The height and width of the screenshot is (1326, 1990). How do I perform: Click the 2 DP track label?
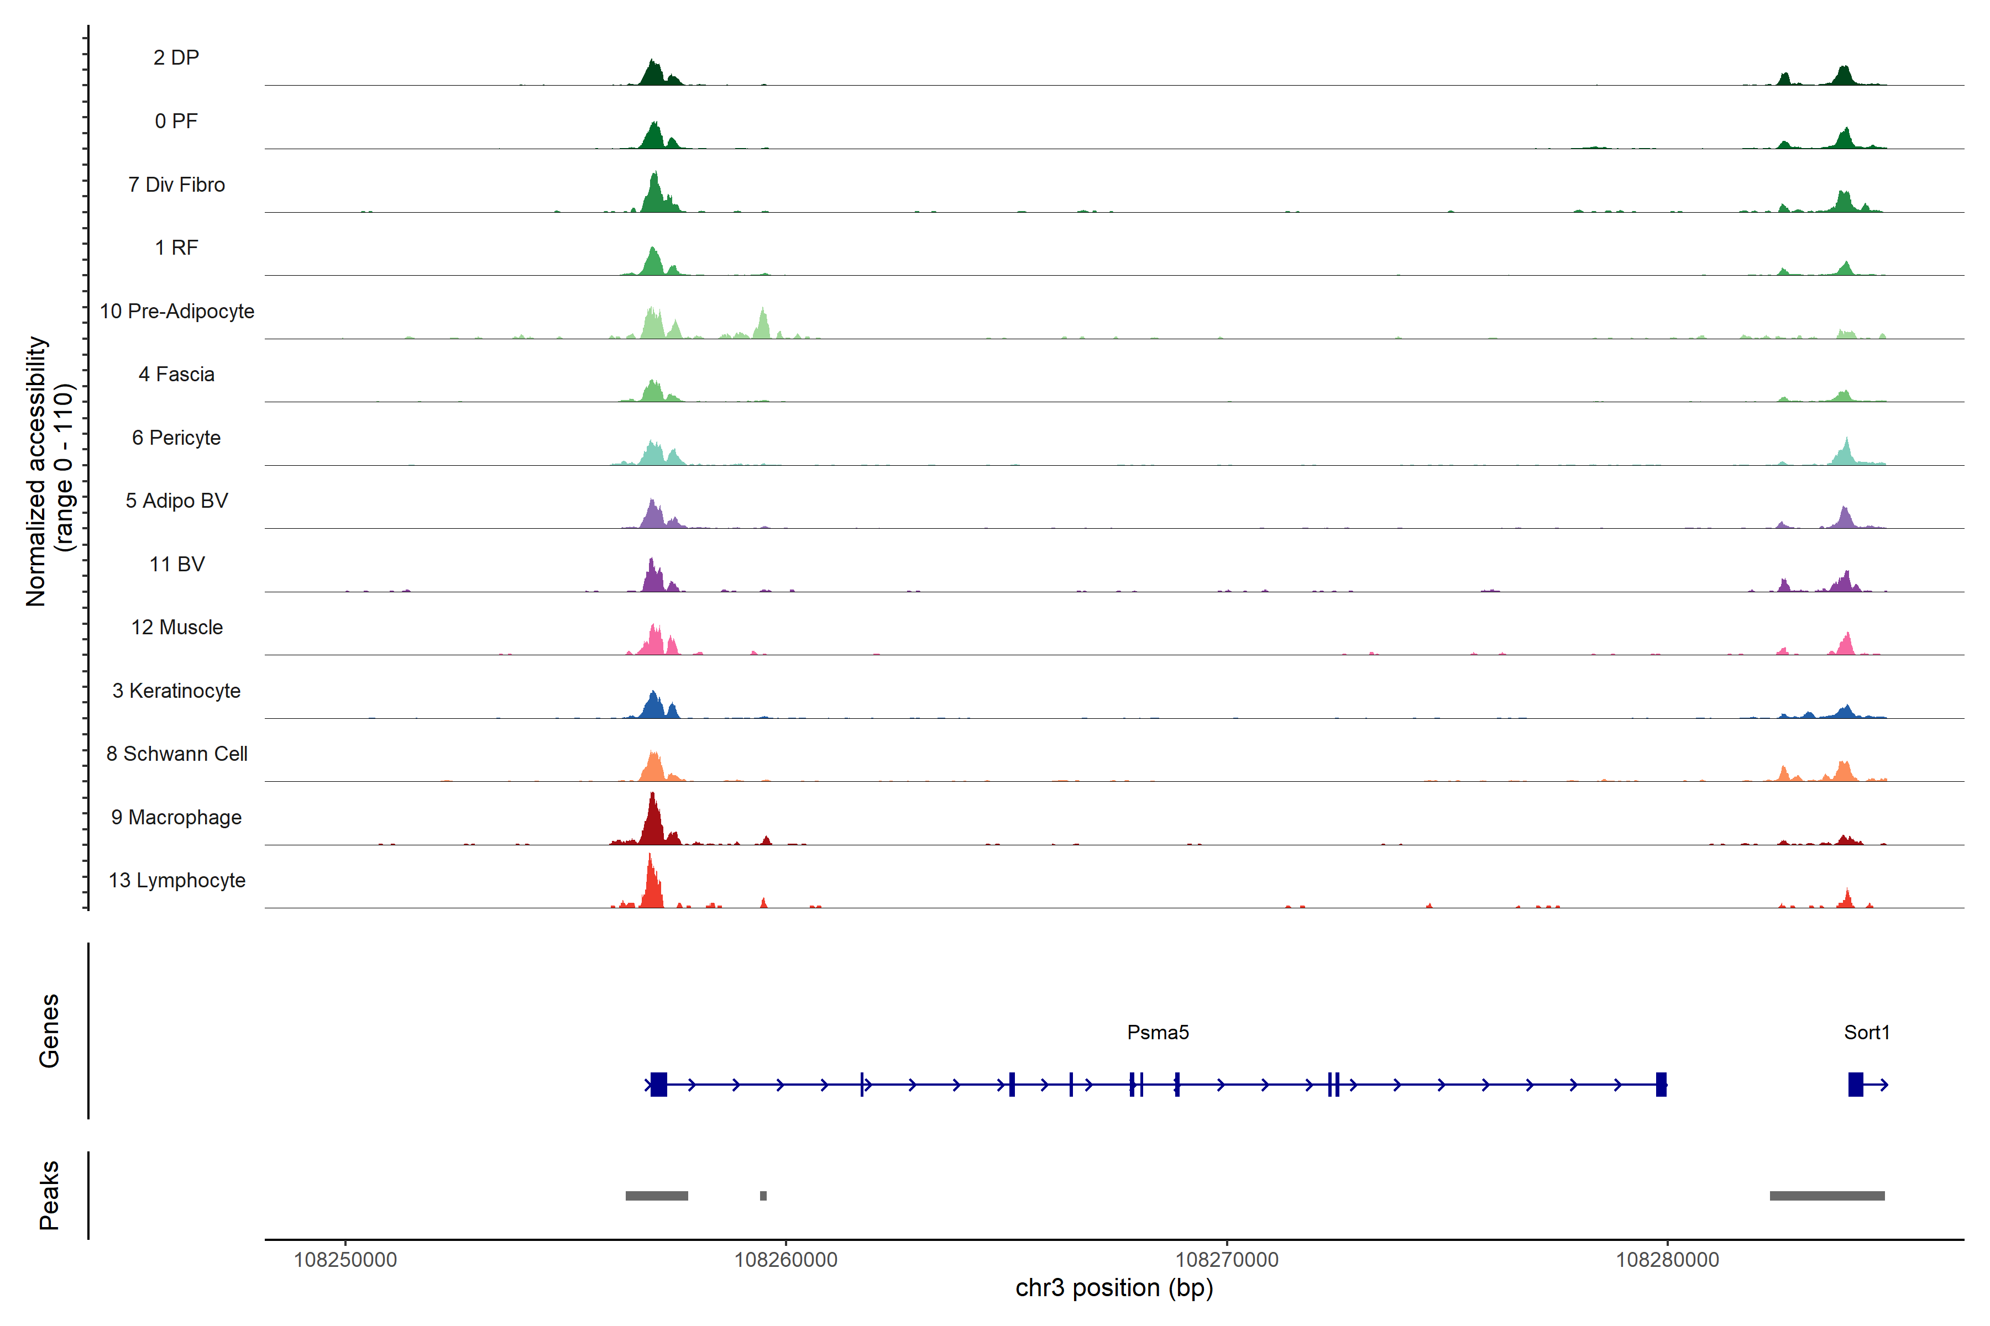(176, 57)
